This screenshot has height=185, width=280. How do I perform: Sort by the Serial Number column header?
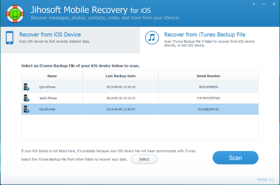(x=208, y=76)
